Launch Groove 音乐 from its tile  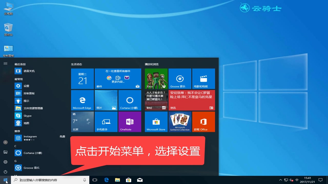(x=180, y=78)
